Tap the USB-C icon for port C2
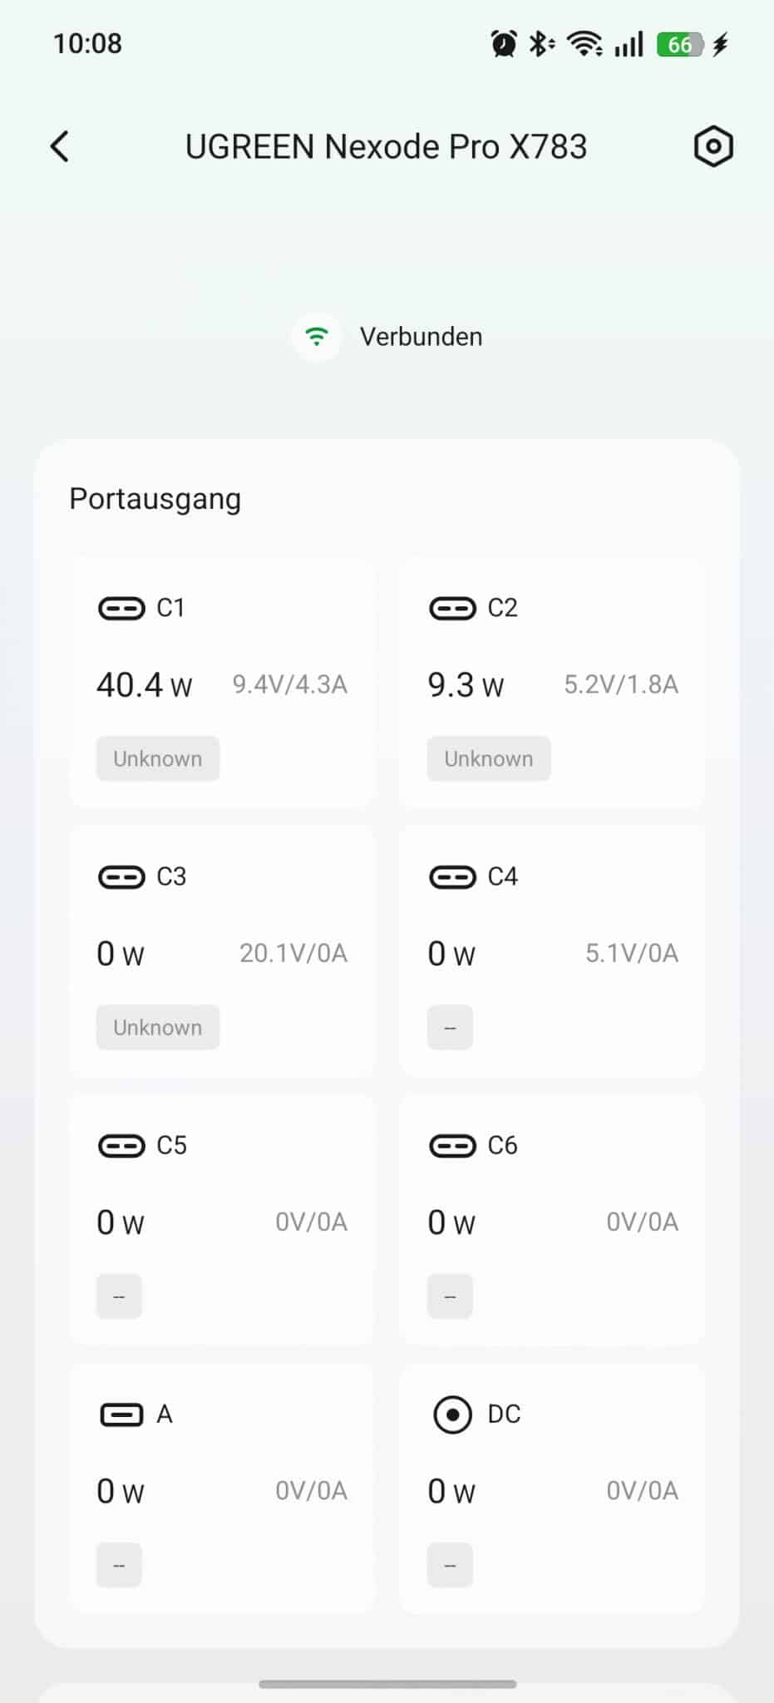The image size is (774, 1703). tap(452, 609)
